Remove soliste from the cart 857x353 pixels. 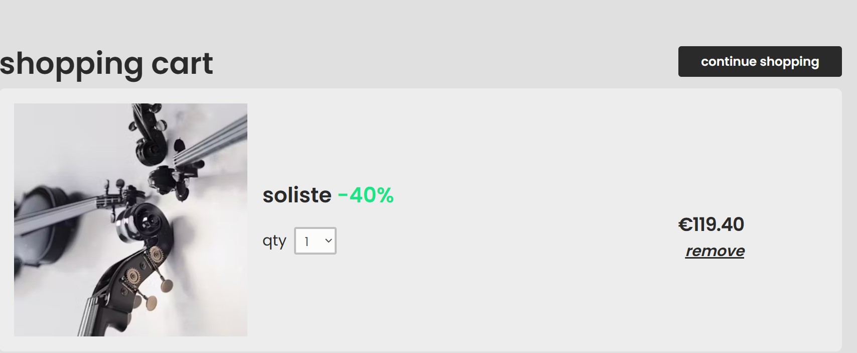715,251
